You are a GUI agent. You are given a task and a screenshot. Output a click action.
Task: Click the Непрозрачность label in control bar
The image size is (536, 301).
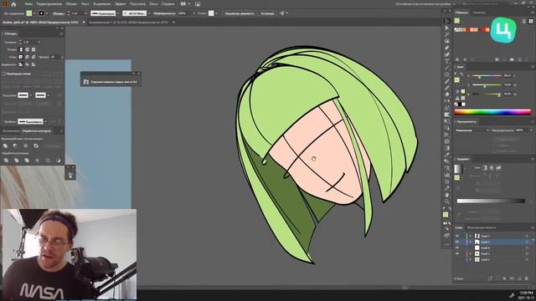tap(164, 13)
